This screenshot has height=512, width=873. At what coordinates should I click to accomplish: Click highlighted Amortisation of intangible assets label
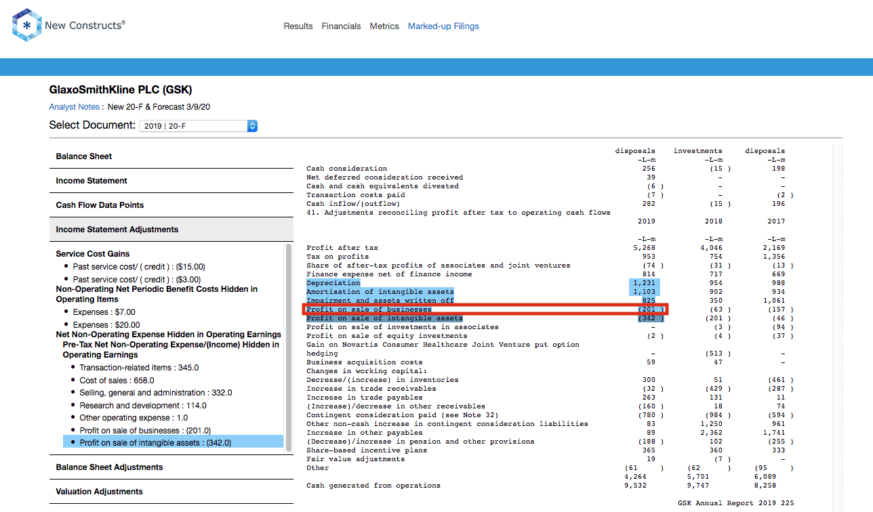coord(380,292)
